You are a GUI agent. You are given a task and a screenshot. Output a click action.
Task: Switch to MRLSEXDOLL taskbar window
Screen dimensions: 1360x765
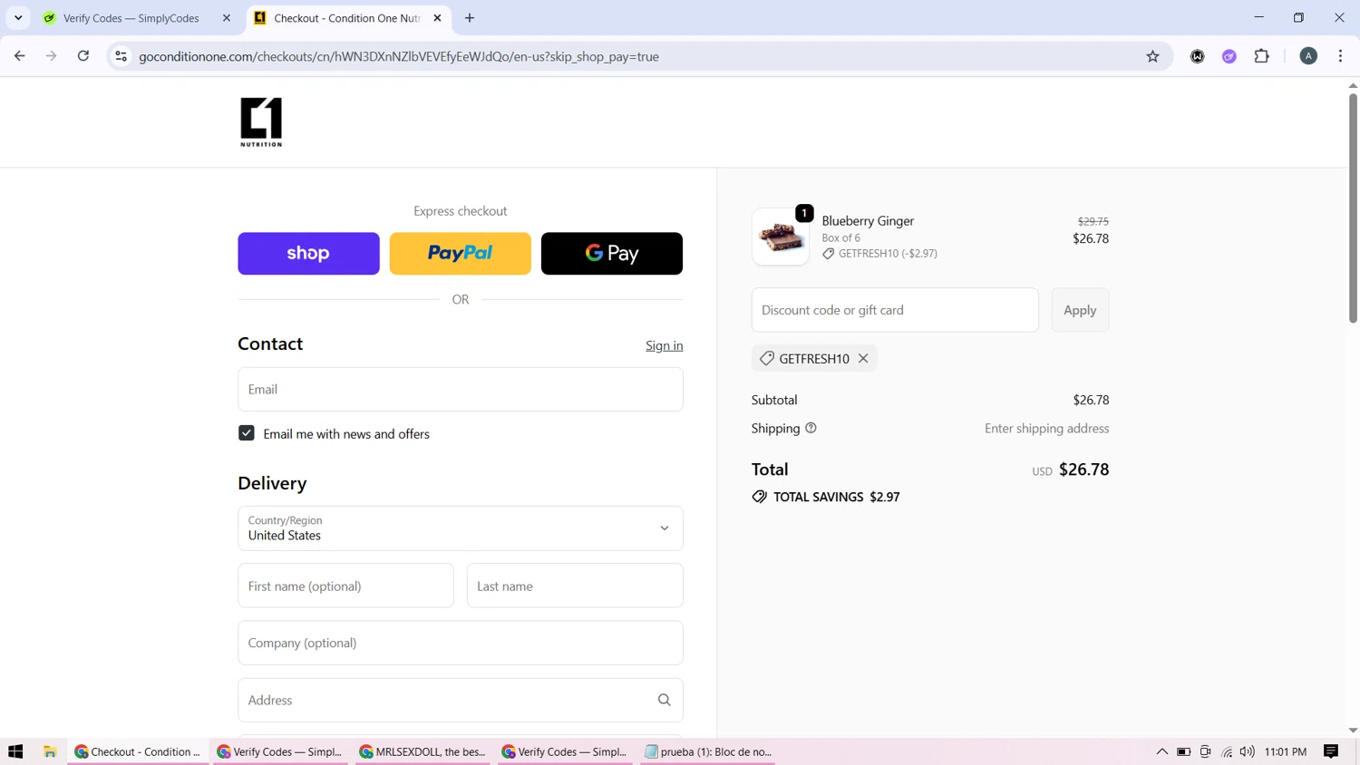click(423, 751)
